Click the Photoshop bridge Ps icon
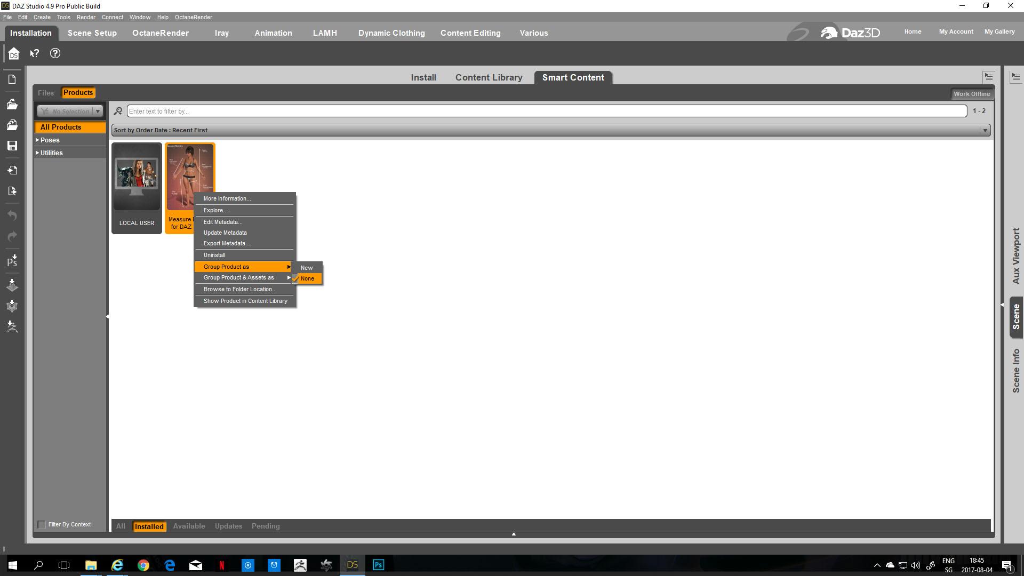 coord(12,261)
